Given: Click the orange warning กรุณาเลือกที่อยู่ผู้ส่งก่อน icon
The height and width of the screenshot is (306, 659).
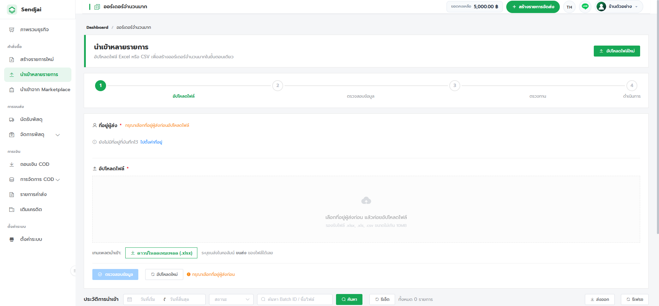Looking at the screenshot, I should [x=188, y=274].
